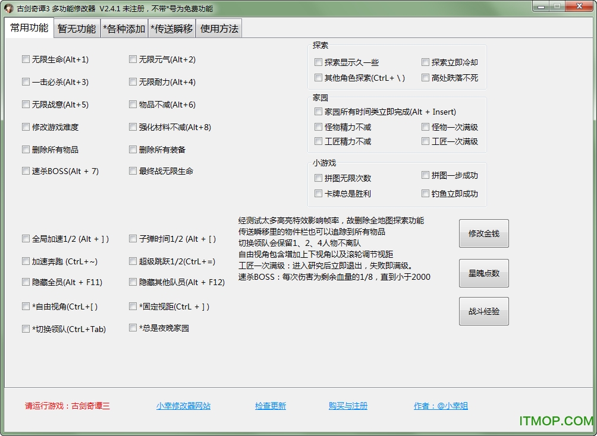
Task: Enable 探索立即冷却 in 探索 section
Action: [426, 62]
